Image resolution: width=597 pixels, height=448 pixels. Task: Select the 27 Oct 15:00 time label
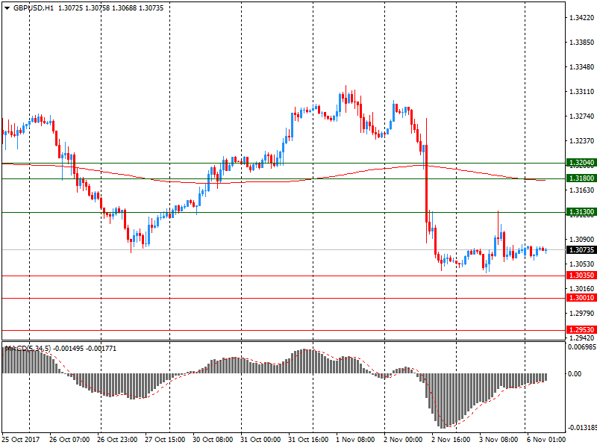click(165, 440)
